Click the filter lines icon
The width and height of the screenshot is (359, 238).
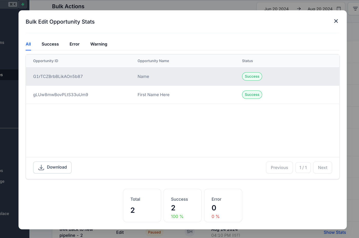click(x=355, y=9)
